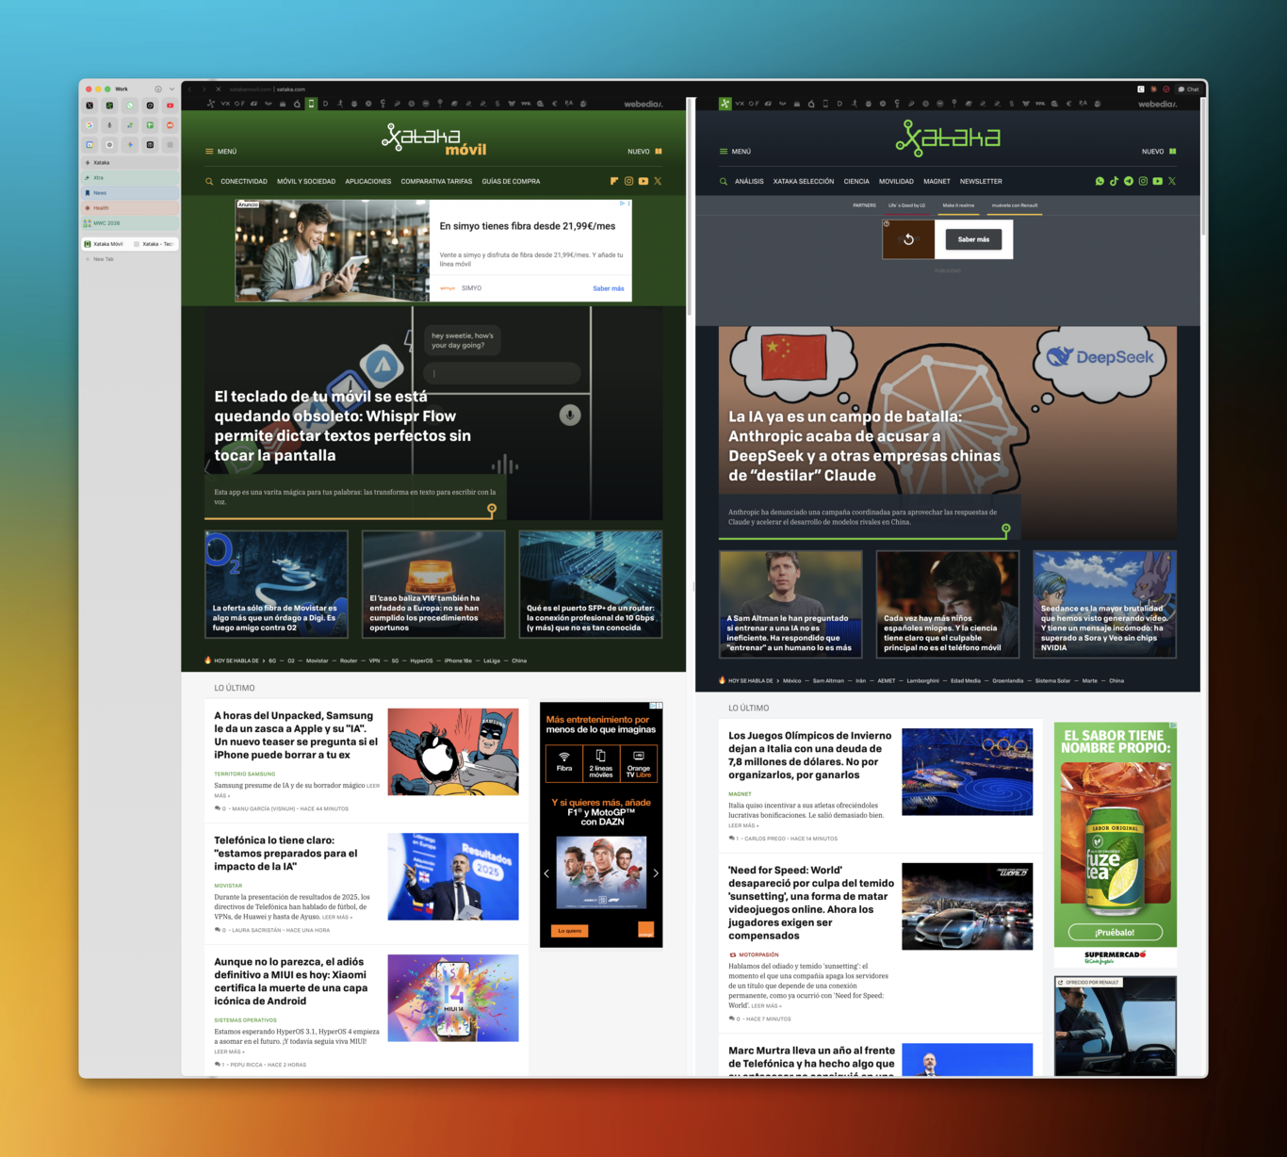
Task: Open 'Make it realme' partner link
Action: point(959,205)
